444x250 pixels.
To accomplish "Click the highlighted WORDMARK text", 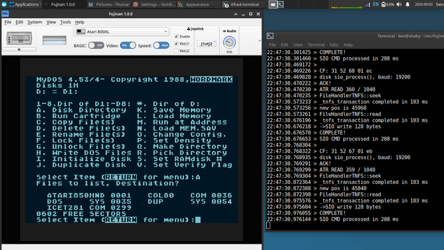I will 212,79.
